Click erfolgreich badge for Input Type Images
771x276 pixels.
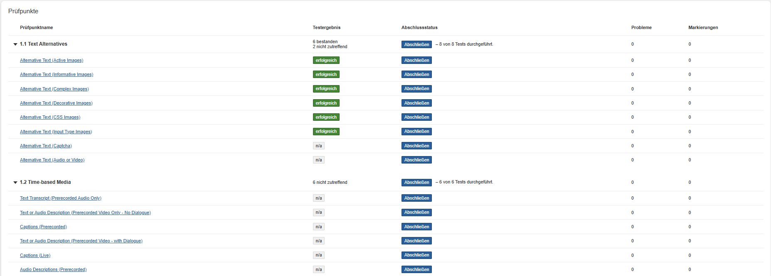[326, 132]
